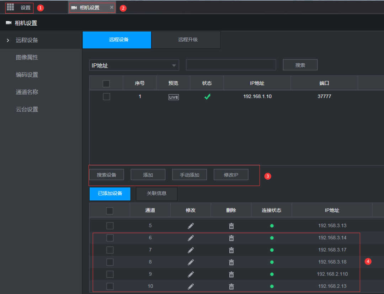
Task: Switch to 远程升级 tab
Action: click(x=186, y=40)
